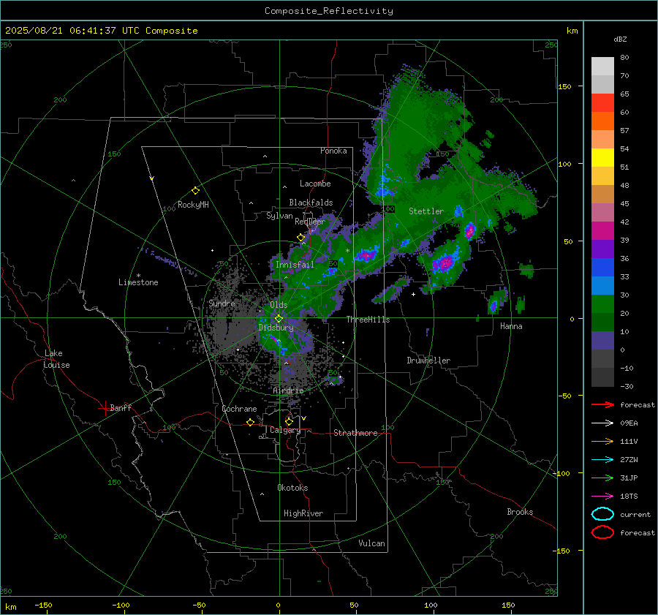The height and width of the screenshot is (615, 658).
Task: Click the Sundre city label
Action: [x=222, y=303]
